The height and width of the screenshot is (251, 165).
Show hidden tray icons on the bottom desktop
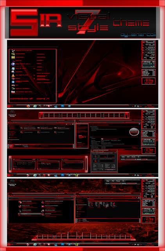(x=133, y=245)
